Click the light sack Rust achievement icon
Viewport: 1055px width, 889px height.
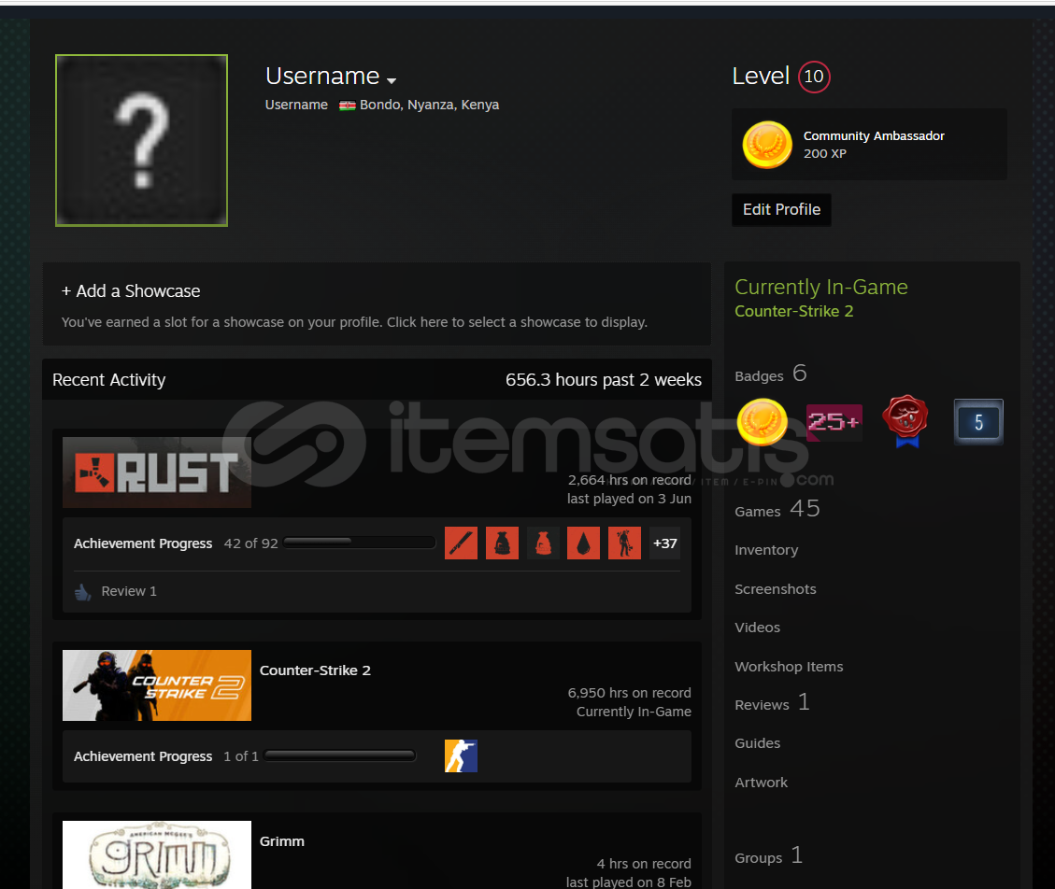click(543, 543)
